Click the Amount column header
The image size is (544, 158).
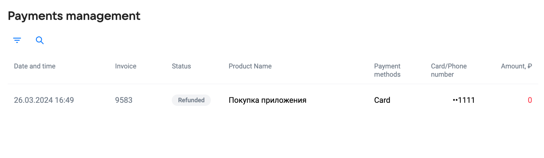tap(516, 66)
